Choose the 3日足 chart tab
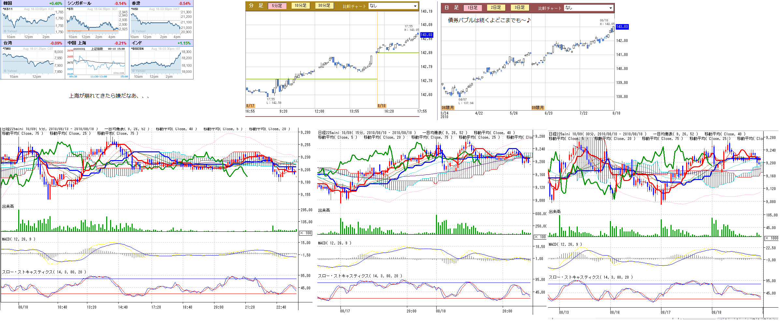The width and height of the screenshot is (780, 332). click(x=520, y=7)
